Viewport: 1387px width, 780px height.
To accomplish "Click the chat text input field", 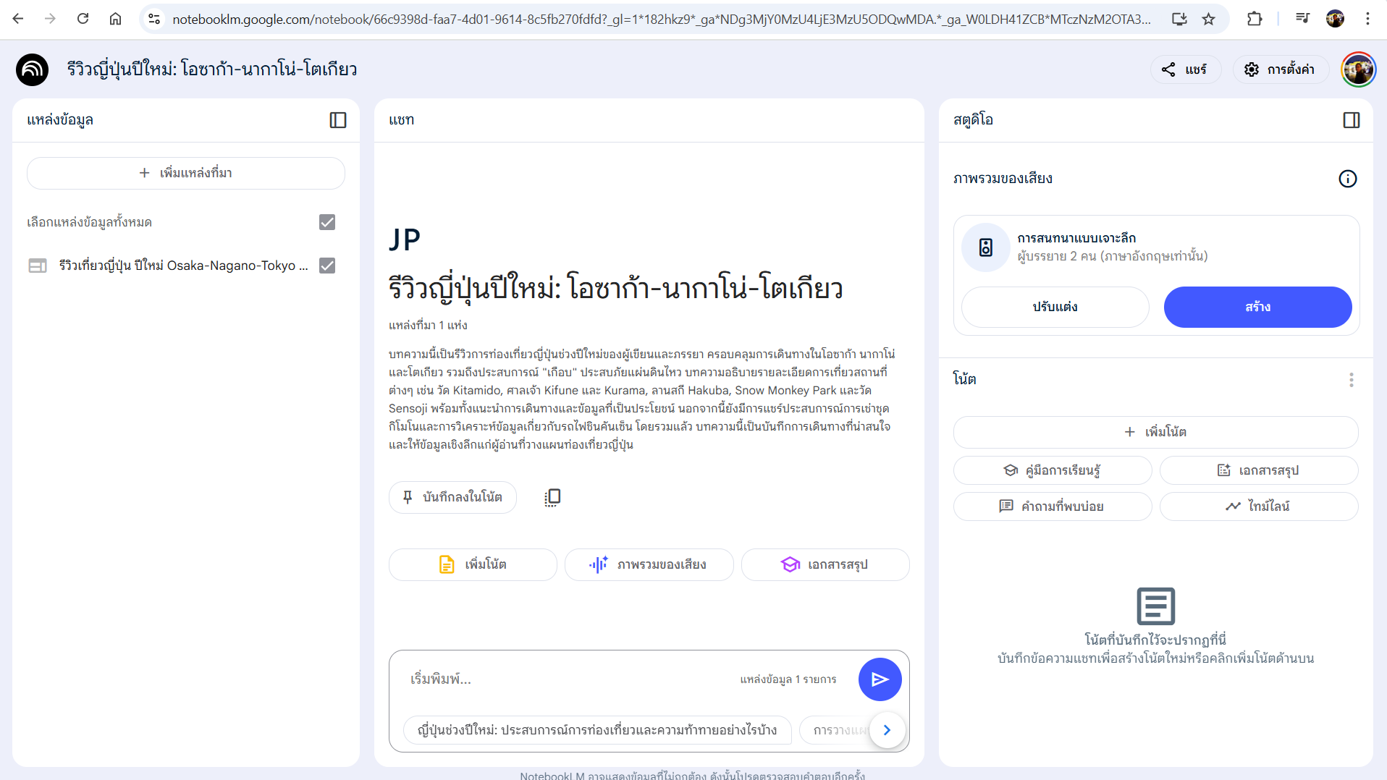I will coord(565,679).
